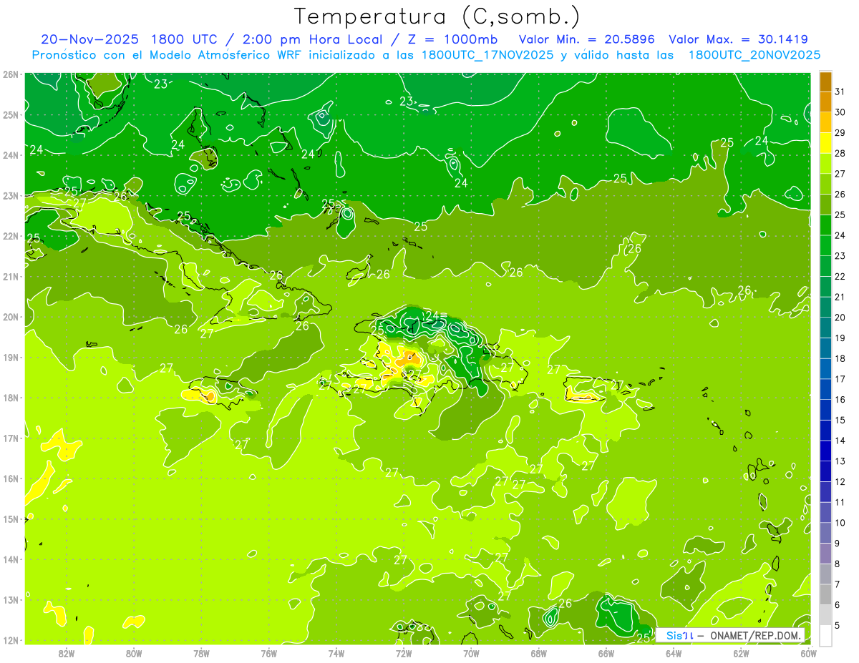Click the "25N" latitude axis label

tap(10, 114)
